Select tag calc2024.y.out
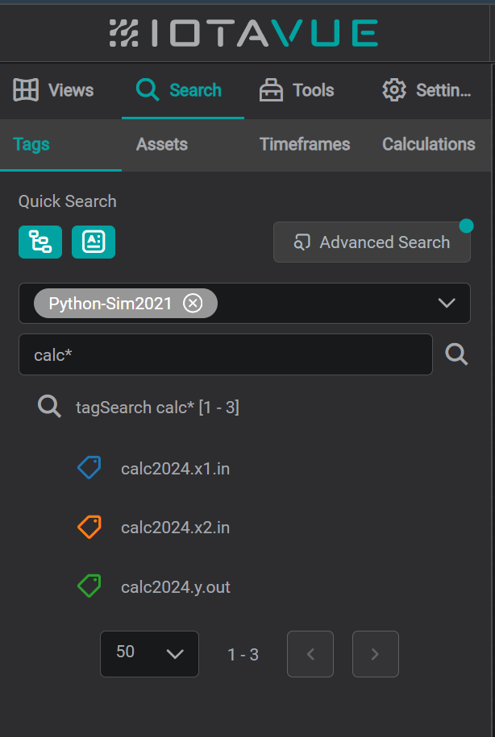The image size is (495, 737). click(176, 587)
